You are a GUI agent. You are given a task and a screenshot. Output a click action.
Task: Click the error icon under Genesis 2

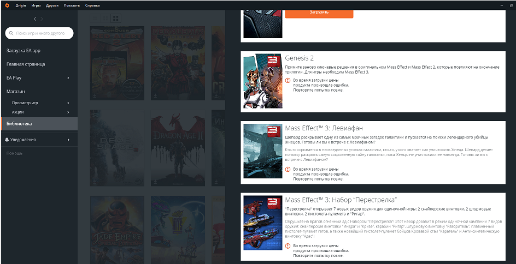(288, 80)
